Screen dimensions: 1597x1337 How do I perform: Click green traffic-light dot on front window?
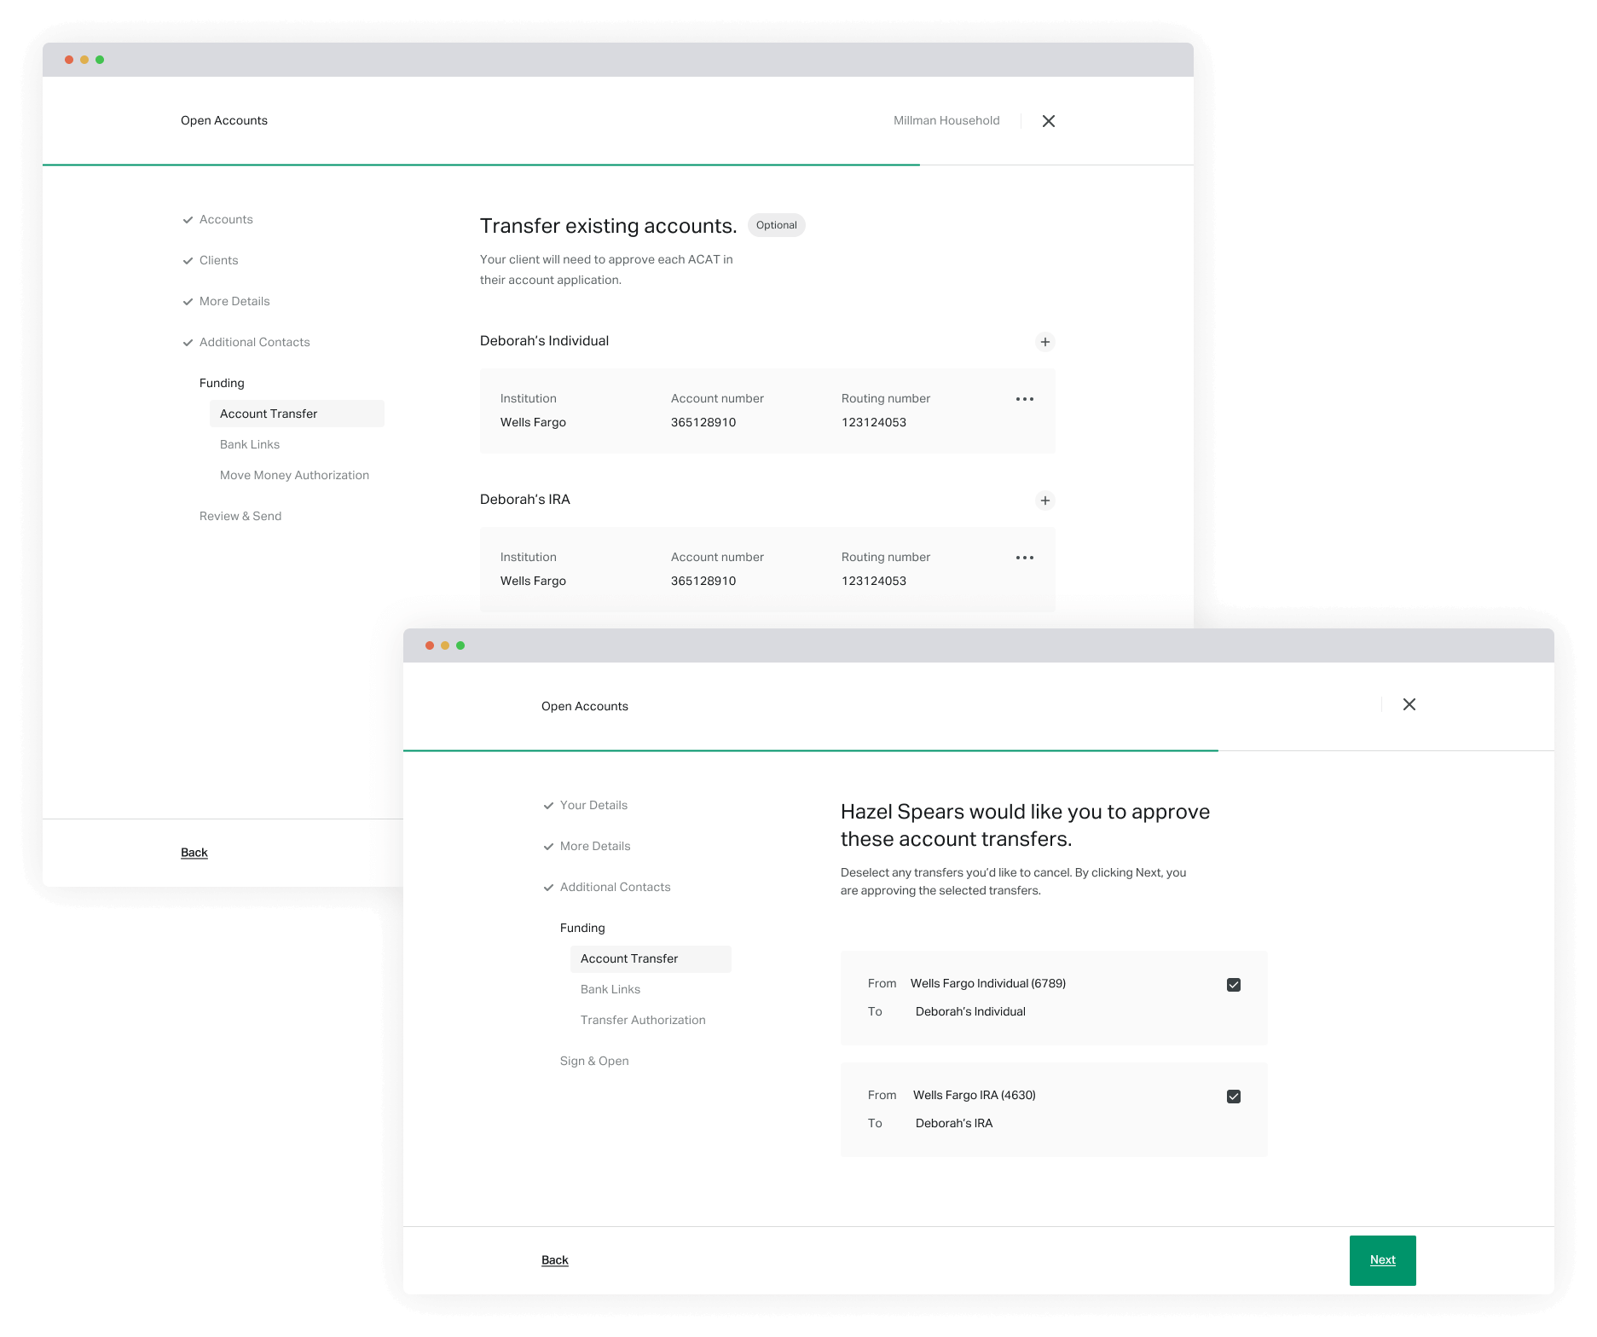[x=460, y=645]
